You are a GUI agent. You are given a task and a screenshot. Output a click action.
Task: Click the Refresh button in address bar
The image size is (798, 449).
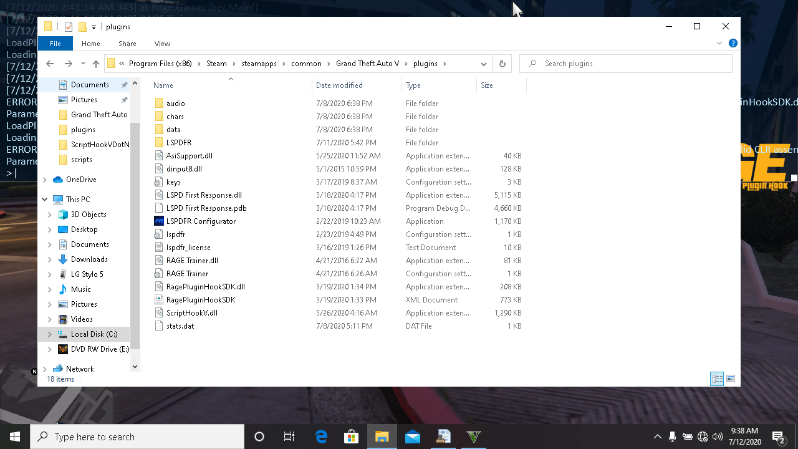[x=502, y=64]
